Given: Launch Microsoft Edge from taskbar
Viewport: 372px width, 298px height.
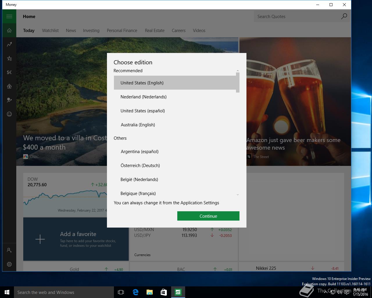Looking at the screenshot, I should coord(135,292).
